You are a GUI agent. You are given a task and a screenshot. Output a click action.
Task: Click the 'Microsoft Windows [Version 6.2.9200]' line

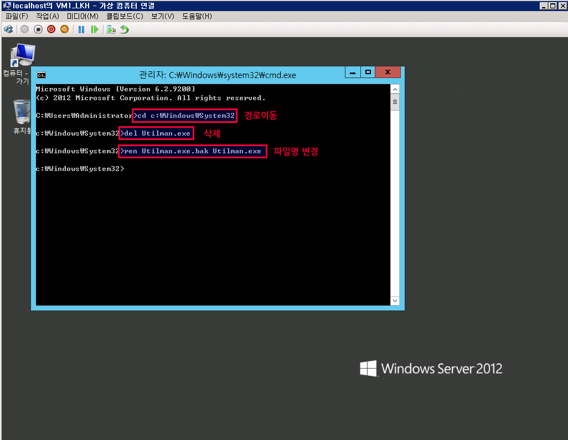[116, 89]
